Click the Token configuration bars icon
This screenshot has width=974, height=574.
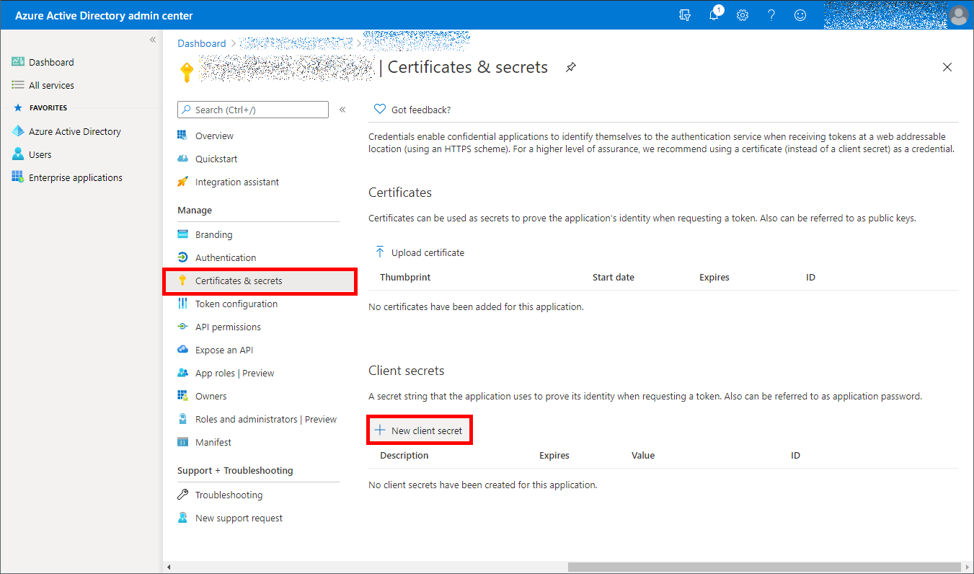pos(182,304)
